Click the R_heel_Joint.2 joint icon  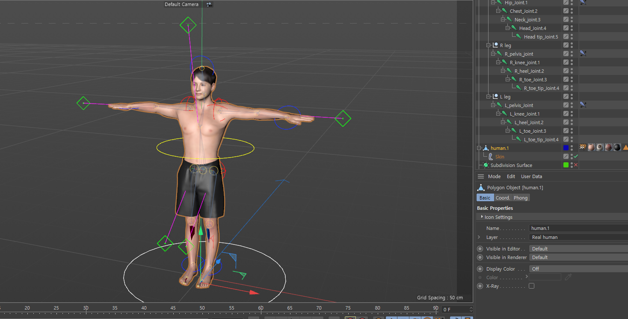point(510,71)
